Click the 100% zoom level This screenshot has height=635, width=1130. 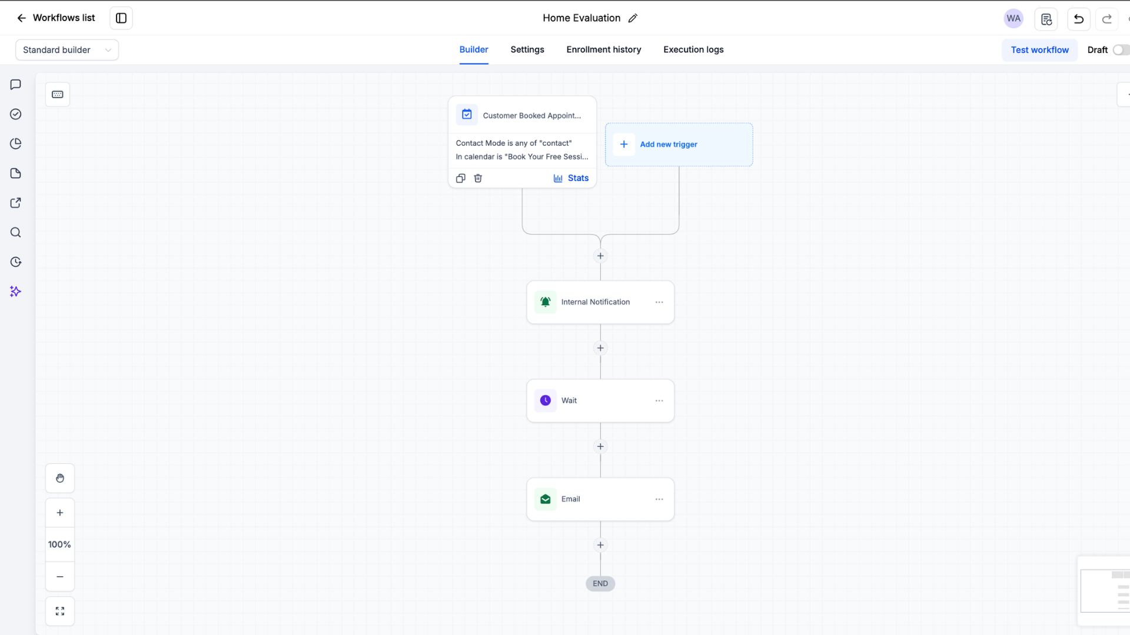coord(60,544)
